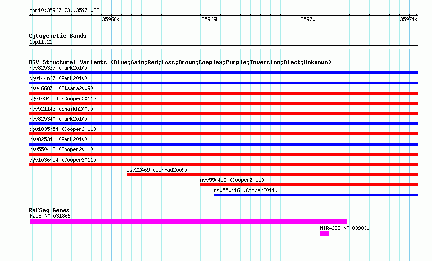The height and width of the screenshot is (261, 432).
Task: Select the 10p11.21 band label
Action: [x=41, y=42]
